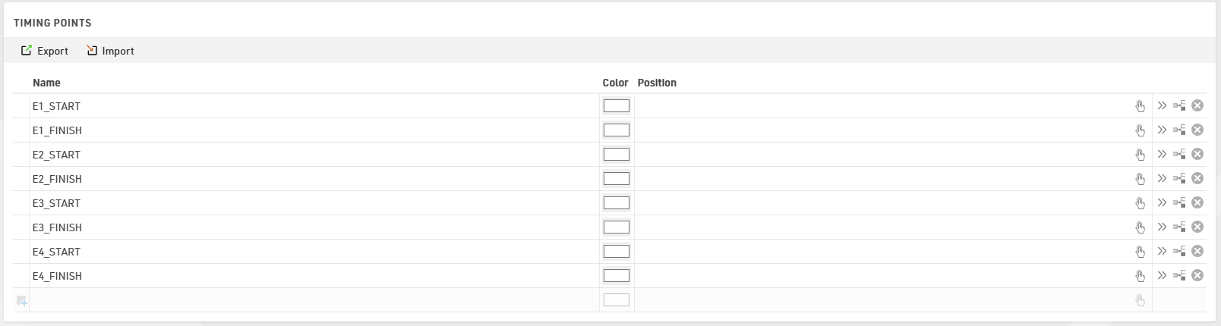
Task: Expand double-chevron for E4_FINISH row
Action: click(x=1162, y=276)
